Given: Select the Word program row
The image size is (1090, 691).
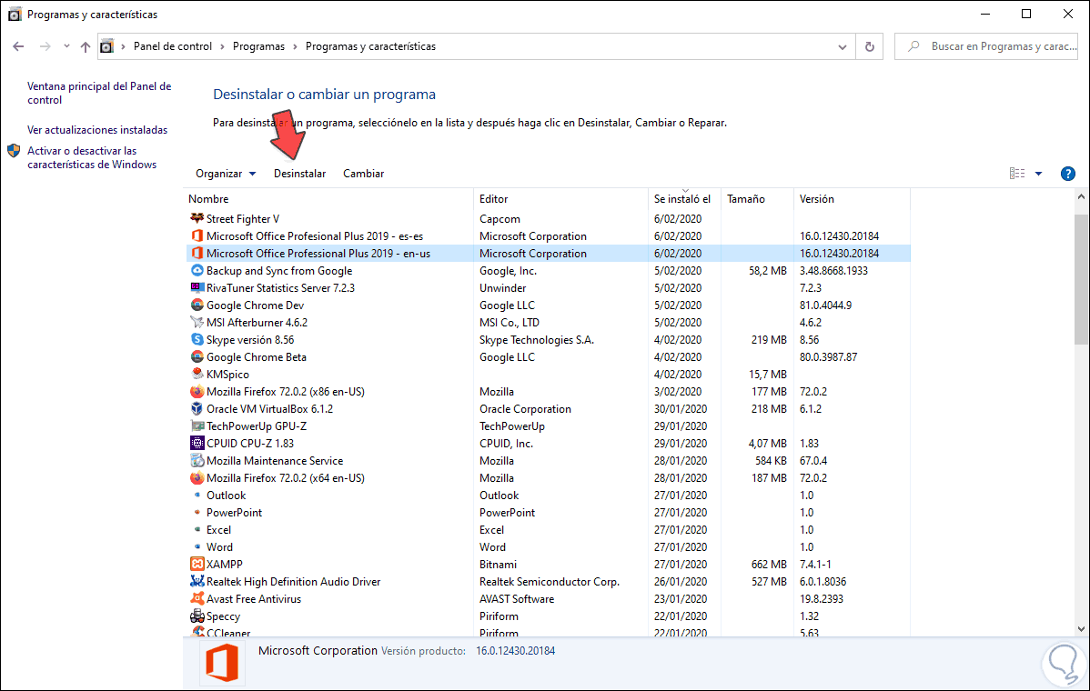Looking at the screenshot, I should tap(549, 547).
